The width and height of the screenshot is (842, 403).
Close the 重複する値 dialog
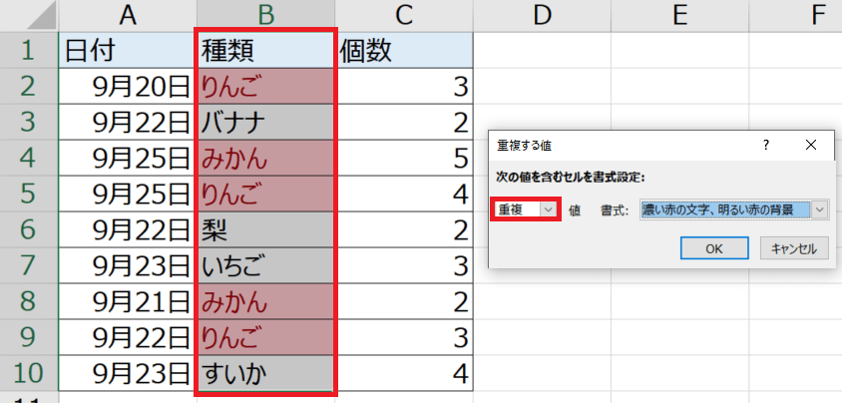coord(810,144)
